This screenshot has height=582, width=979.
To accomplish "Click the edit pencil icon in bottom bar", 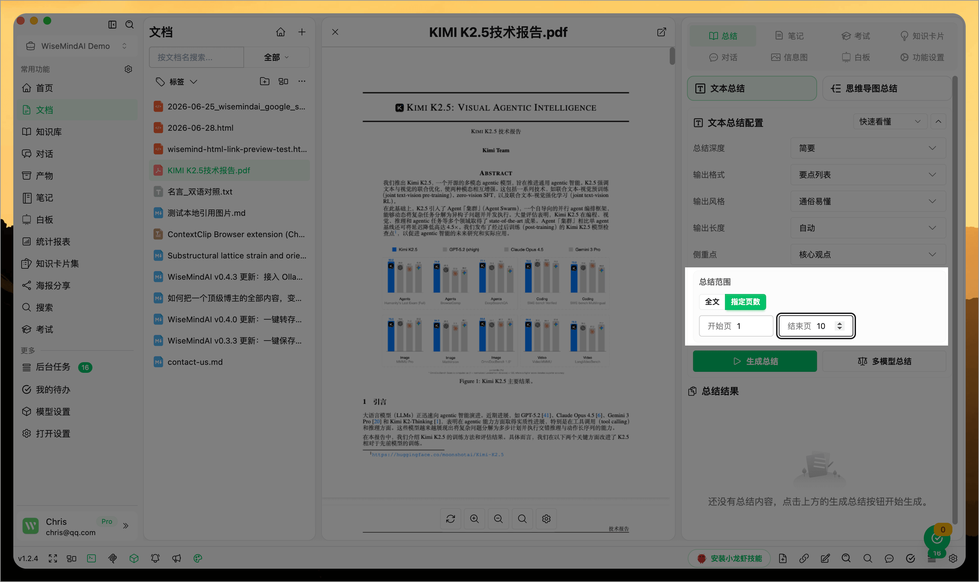I will 825,558.
